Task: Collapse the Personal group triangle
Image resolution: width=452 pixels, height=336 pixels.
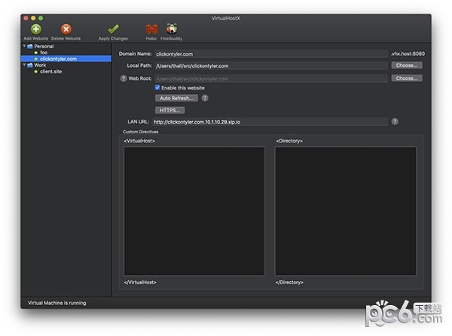Action: pos(25,46)
